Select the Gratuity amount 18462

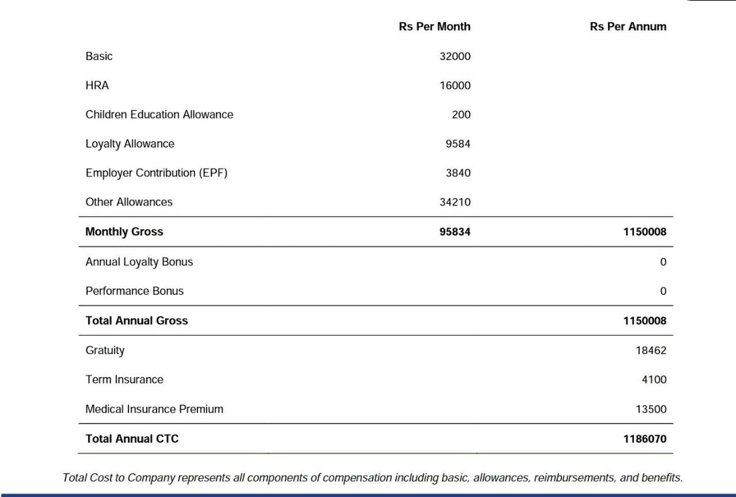(651, 350)
